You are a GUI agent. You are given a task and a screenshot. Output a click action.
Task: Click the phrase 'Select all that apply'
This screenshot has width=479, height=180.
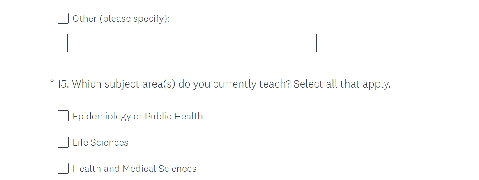342,84
